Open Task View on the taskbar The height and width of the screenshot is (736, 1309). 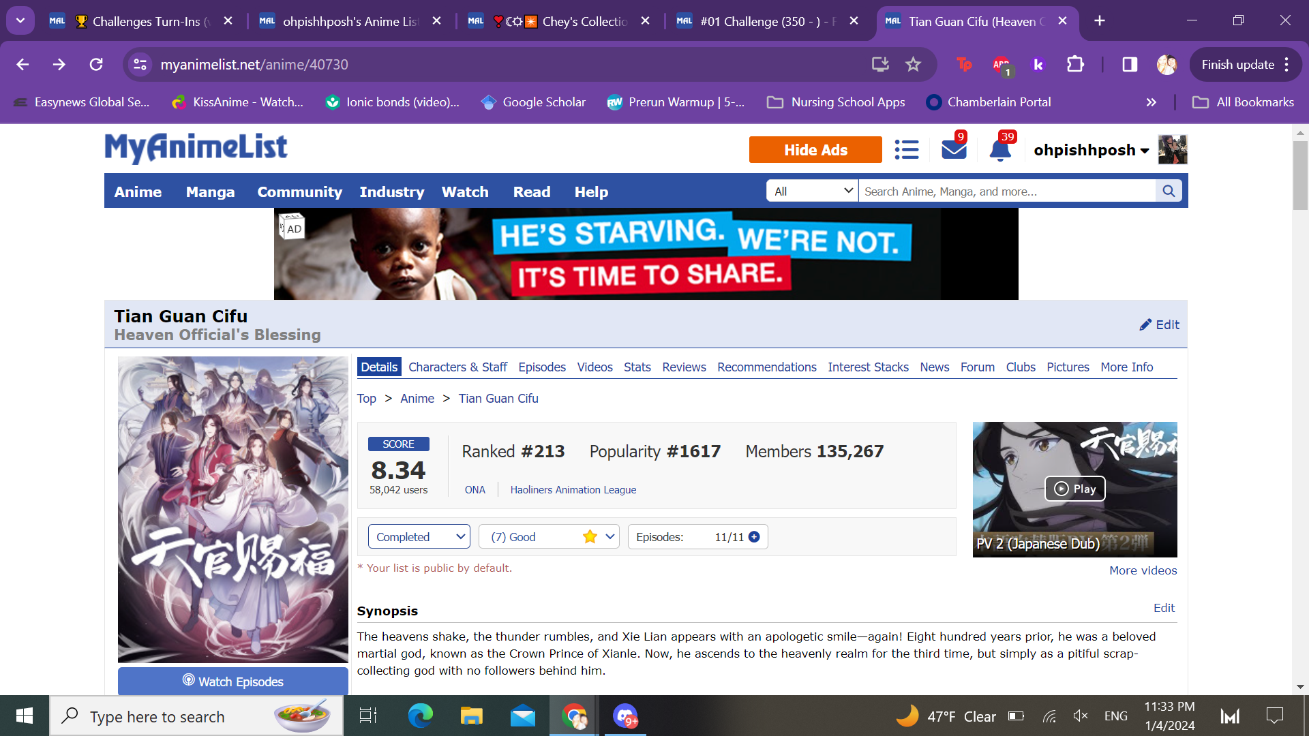tap(368, 716)
